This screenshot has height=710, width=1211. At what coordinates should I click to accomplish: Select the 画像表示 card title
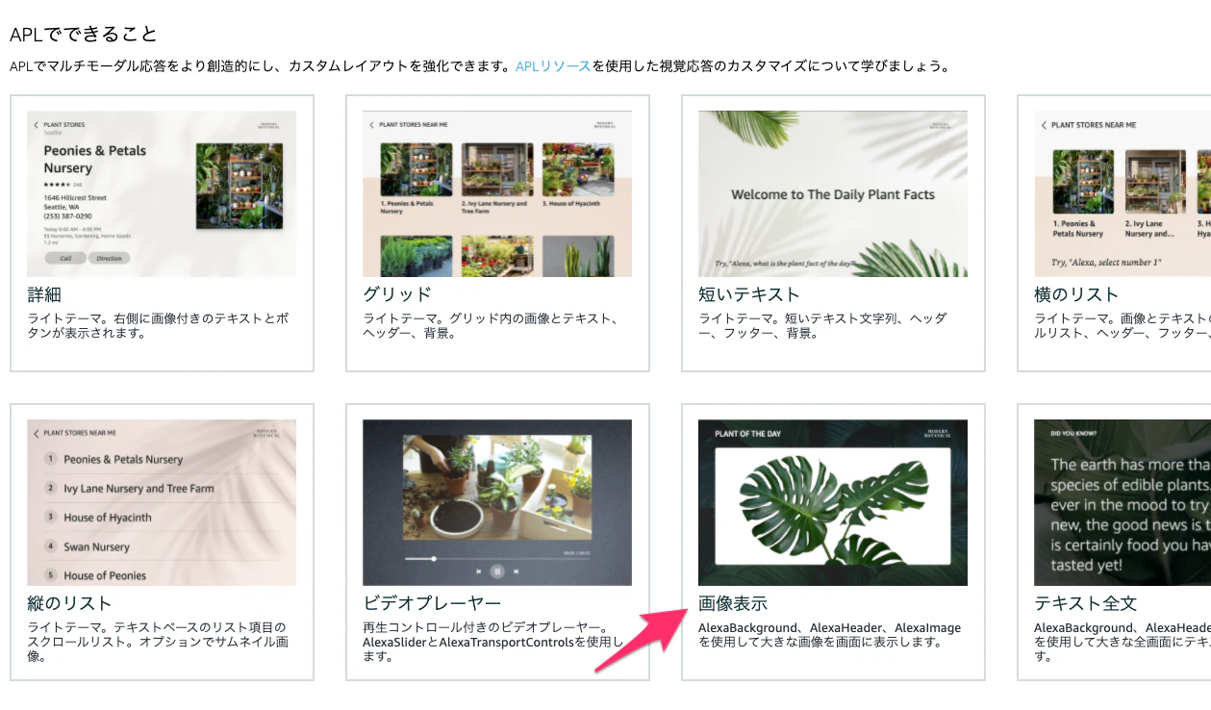coord(733,603)
